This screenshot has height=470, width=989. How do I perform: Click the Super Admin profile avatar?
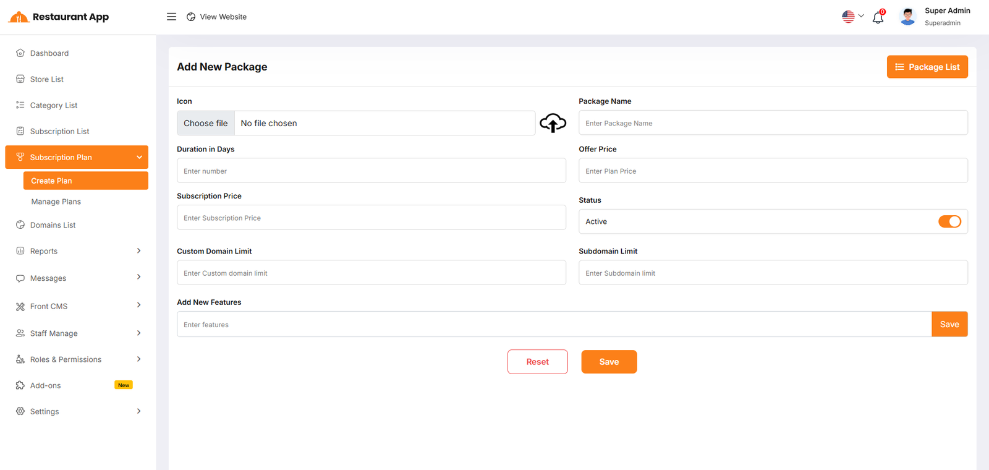(907, 17)
